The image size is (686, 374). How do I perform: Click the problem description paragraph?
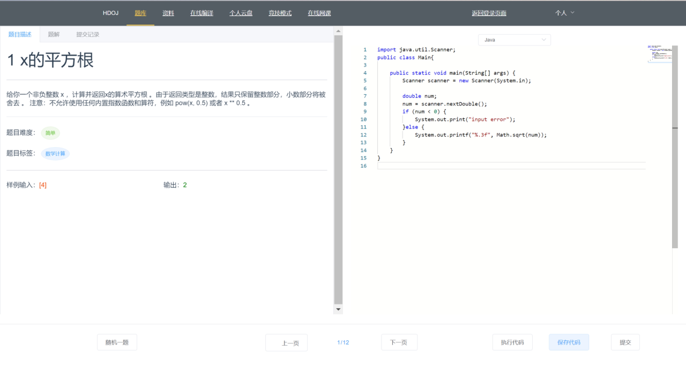coord(166,99)
